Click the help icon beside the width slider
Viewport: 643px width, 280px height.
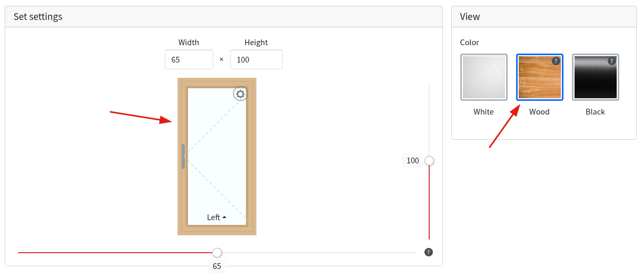tap(429, 252)
